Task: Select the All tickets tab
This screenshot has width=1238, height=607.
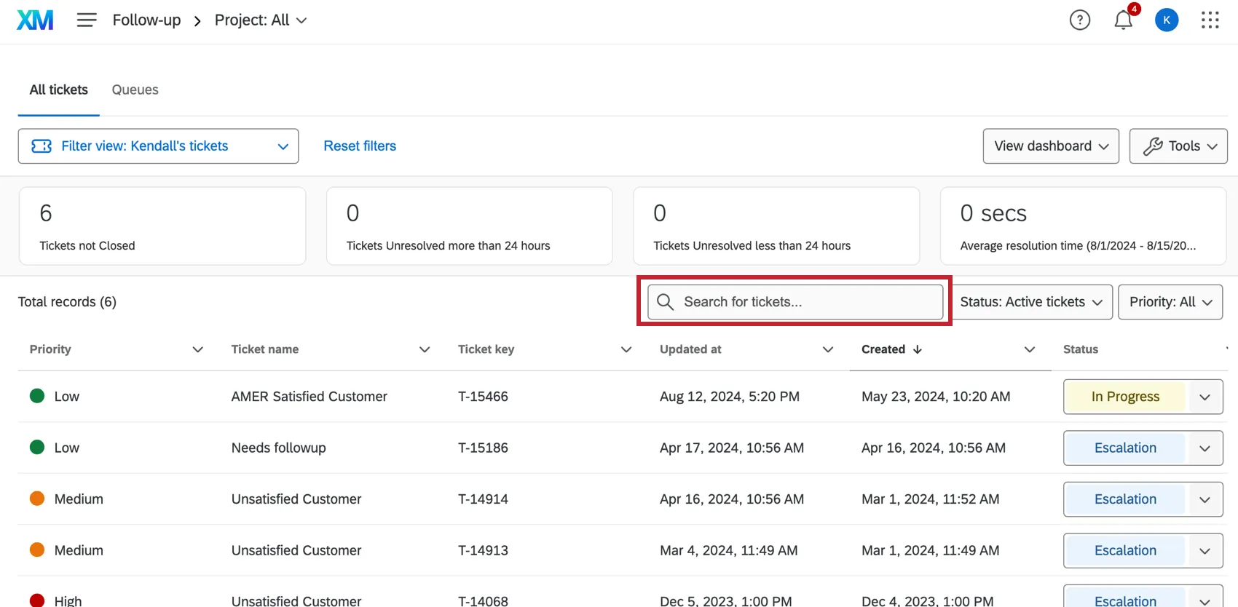Action: pyautogui.click(x=58, y=90)
